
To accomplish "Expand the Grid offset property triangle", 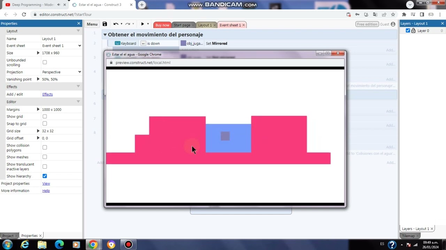I will point(38,138).
